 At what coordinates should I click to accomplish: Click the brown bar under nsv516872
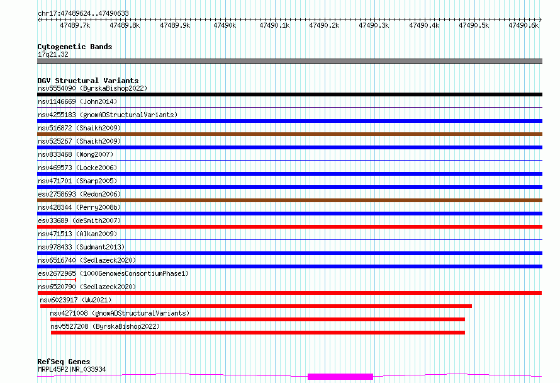point(289,134)
